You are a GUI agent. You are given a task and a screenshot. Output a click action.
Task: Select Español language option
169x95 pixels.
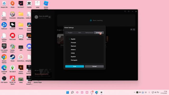click(x=73, y=56)
